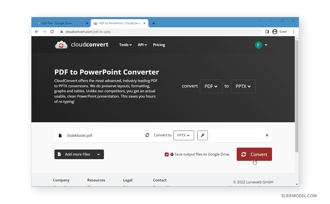Reload the page with the refresh icon

(52, 32)
